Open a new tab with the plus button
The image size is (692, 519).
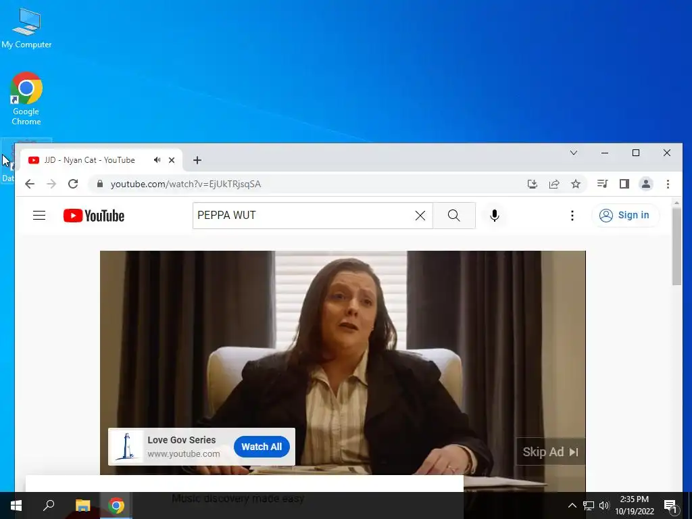[197, 160]
